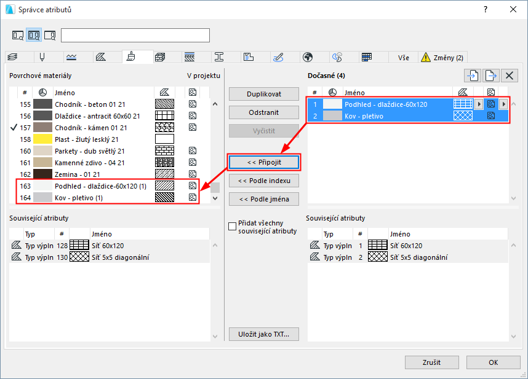Image resolution: width=528 pixels, height=379 pixels.
Task: Open the Layers attribute tab
Action: [x=13, y=58]
